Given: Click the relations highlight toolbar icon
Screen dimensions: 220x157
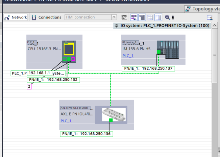Looking at the screenshot, I should [x=134, y=17].
